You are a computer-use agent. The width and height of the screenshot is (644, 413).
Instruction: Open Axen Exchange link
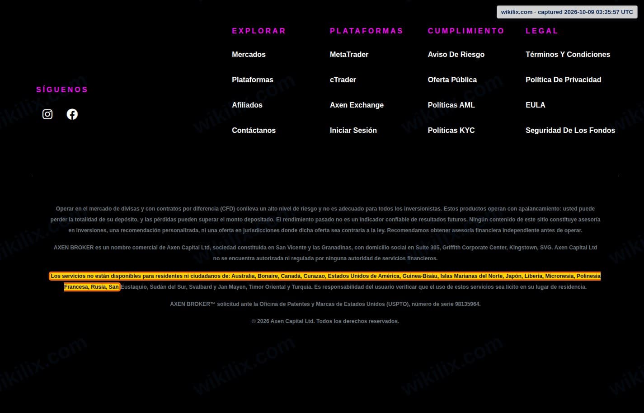pos(357,105)
